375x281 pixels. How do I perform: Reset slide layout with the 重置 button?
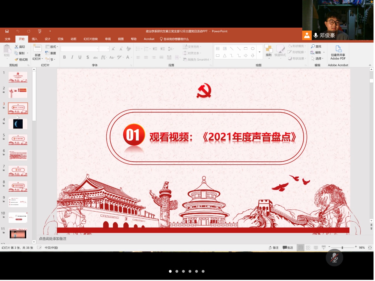pyautogui.click(x=51, y=53)
